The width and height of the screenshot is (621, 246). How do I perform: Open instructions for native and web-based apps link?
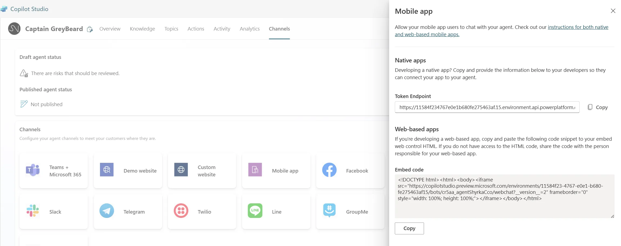point(502,31)
